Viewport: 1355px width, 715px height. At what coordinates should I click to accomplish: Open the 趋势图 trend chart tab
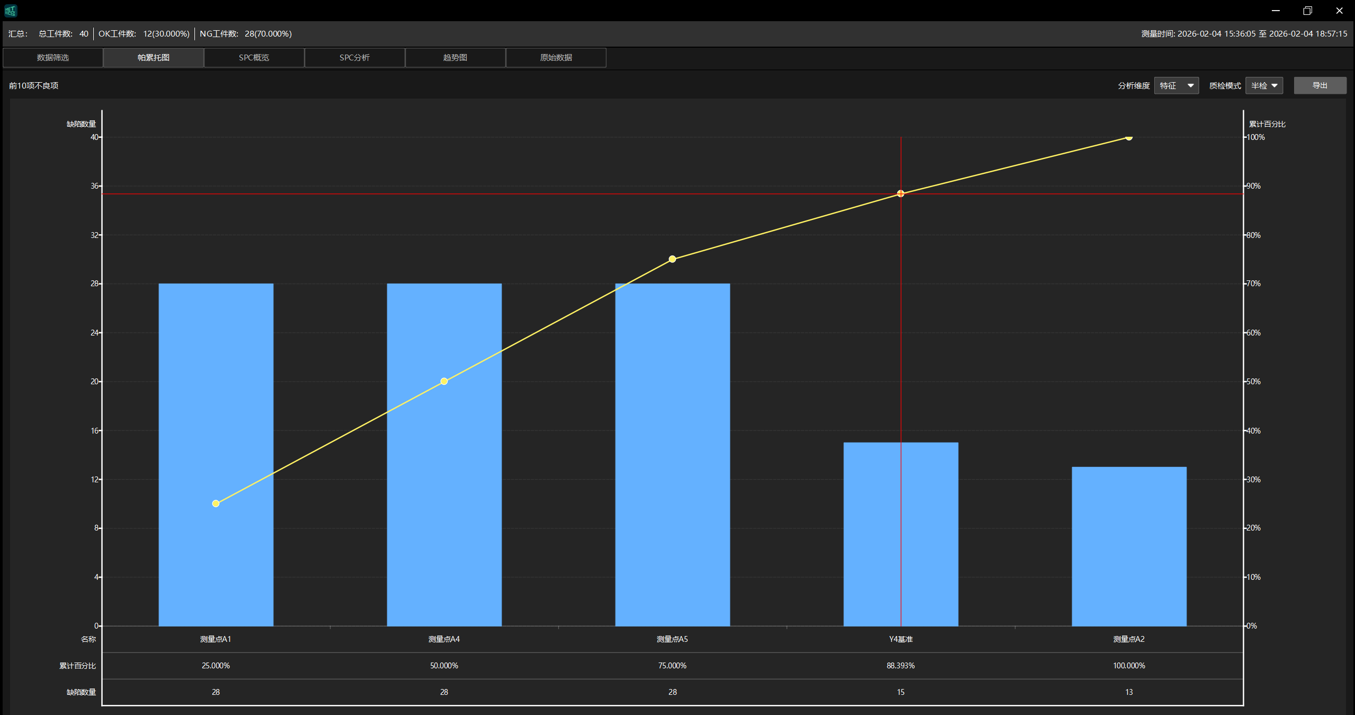(454, 57)
